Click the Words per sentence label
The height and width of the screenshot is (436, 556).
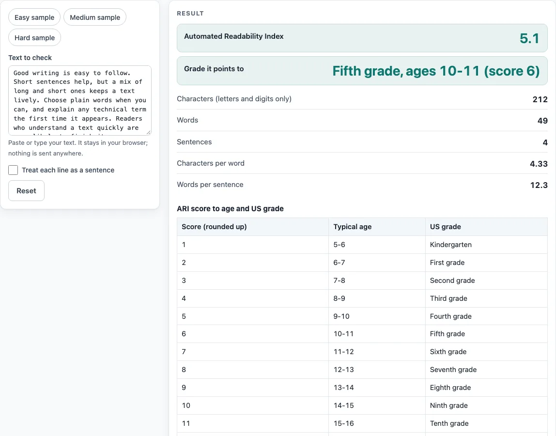coord(210,185)
